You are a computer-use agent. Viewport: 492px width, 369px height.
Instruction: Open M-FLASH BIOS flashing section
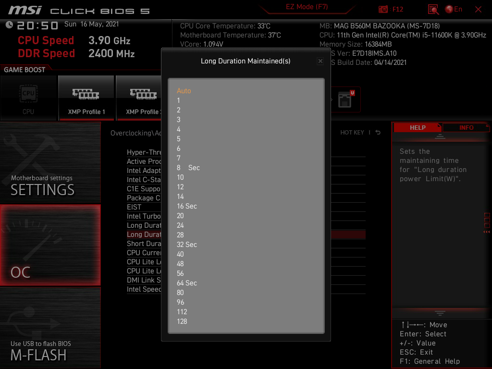point(50,328)
